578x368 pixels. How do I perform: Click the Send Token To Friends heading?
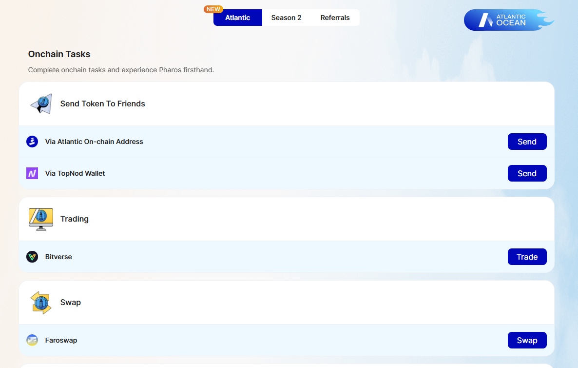pyautogui.click(x=102, y=103)
